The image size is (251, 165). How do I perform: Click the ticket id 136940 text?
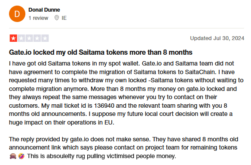pyautogui.click(x=104, y=106)
